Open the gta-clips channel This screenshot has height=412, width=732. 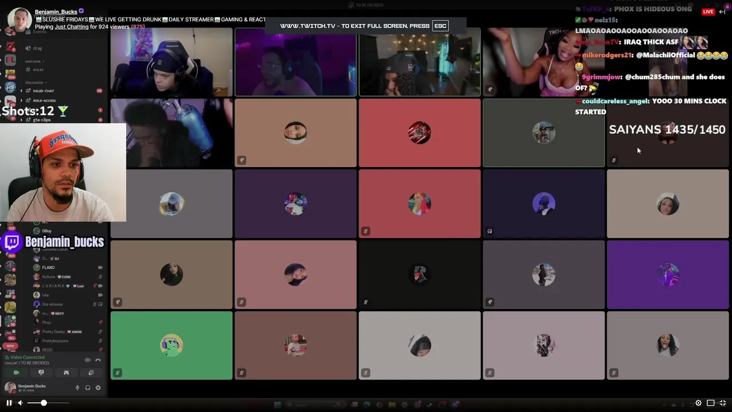coord(42,120)
